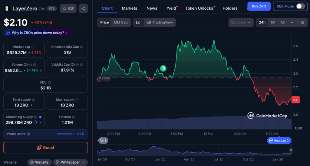Click the share icon next to watchlist
Screen dimensions: 310x166
[83, 8]
